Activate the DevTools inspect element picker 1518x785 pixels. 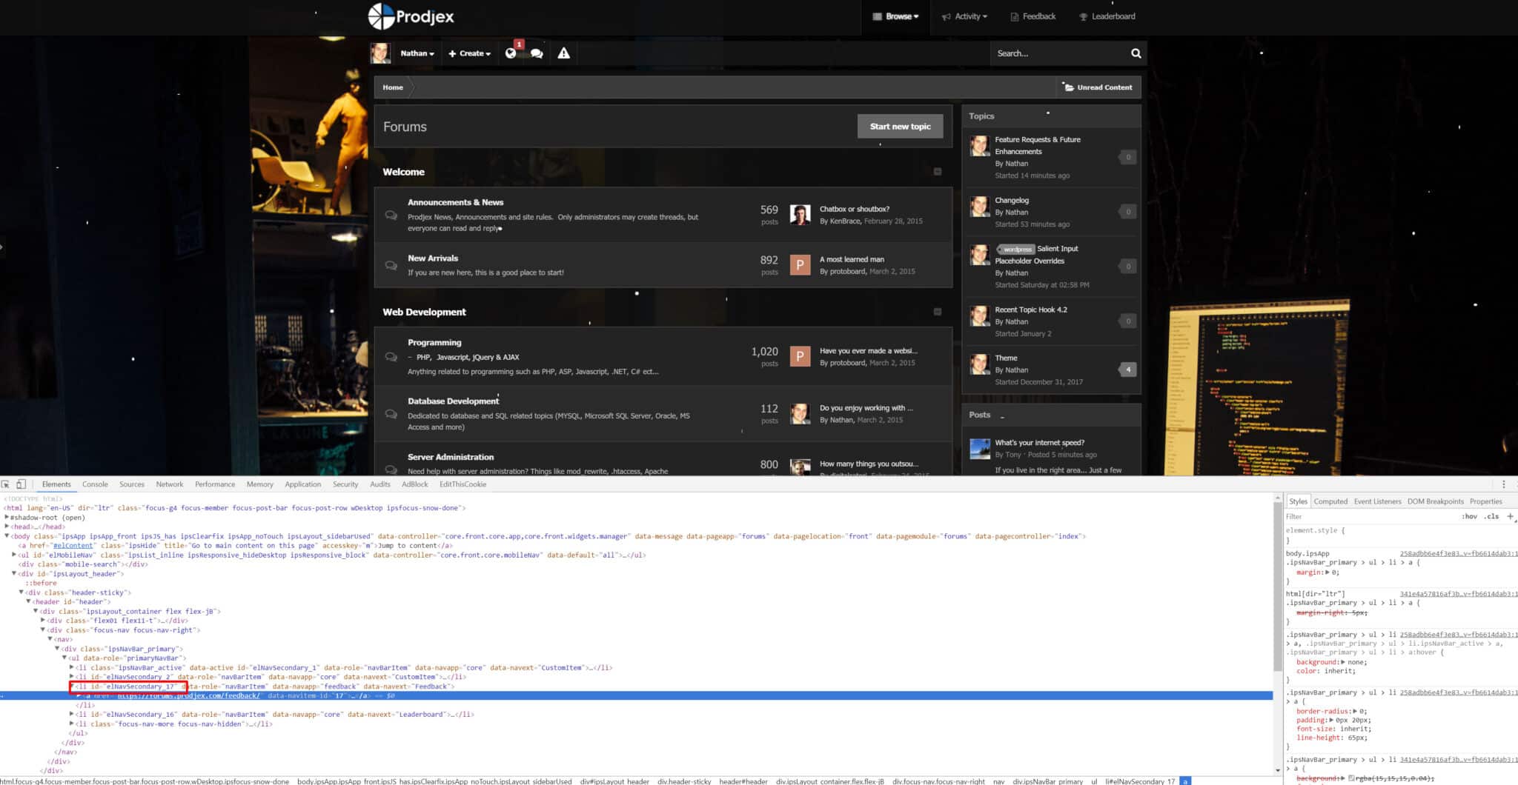[x=6, y=484]
